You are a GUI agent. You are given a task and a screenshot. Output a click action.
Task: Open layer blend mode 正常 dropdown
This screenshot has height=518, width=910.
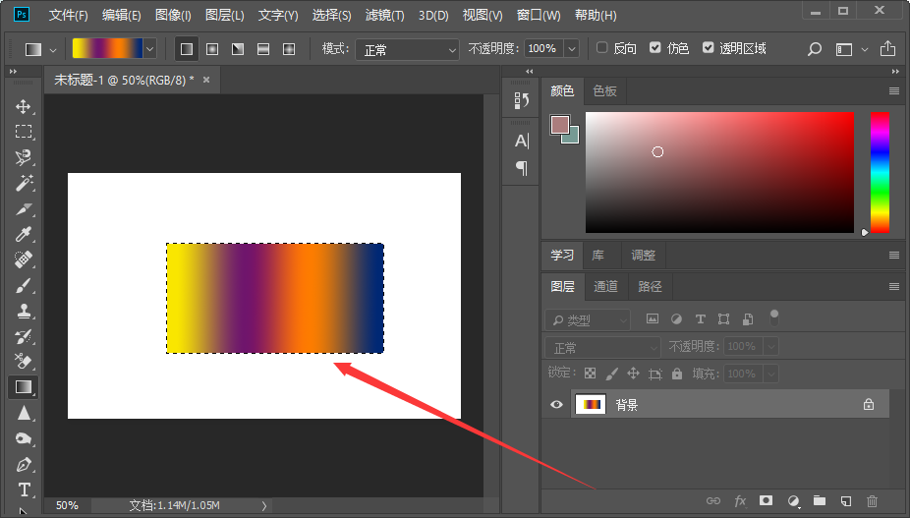point(602,347)
